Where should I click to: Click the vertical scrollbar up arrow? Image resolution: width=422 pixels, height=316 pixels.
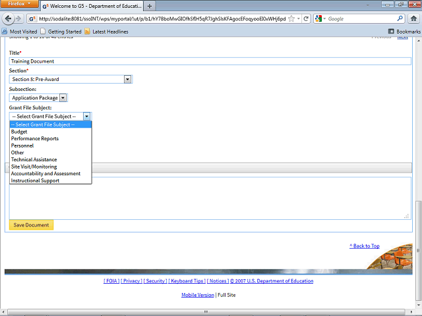[x=418, y=41]
